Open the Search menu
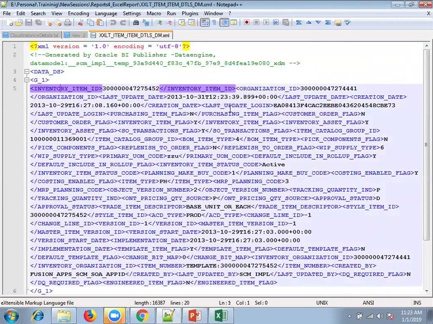The image size is (433, 324). coord(38,13)
